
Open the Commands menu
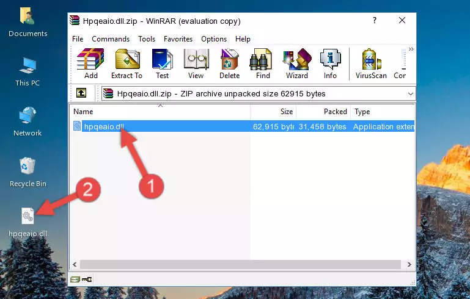click(x=111, y=39)
